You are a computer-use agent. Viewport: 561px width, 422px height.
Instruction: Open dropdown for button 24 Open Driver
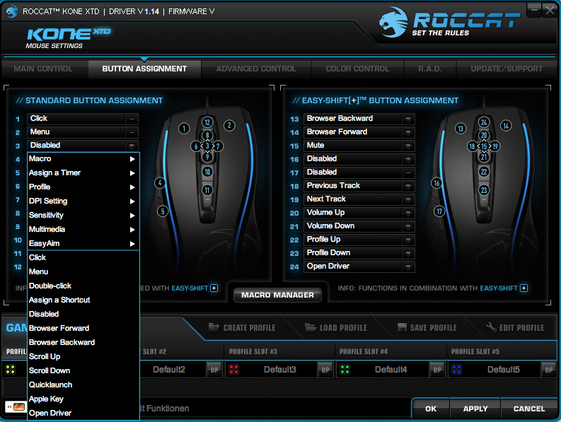(x=408, y=266)
